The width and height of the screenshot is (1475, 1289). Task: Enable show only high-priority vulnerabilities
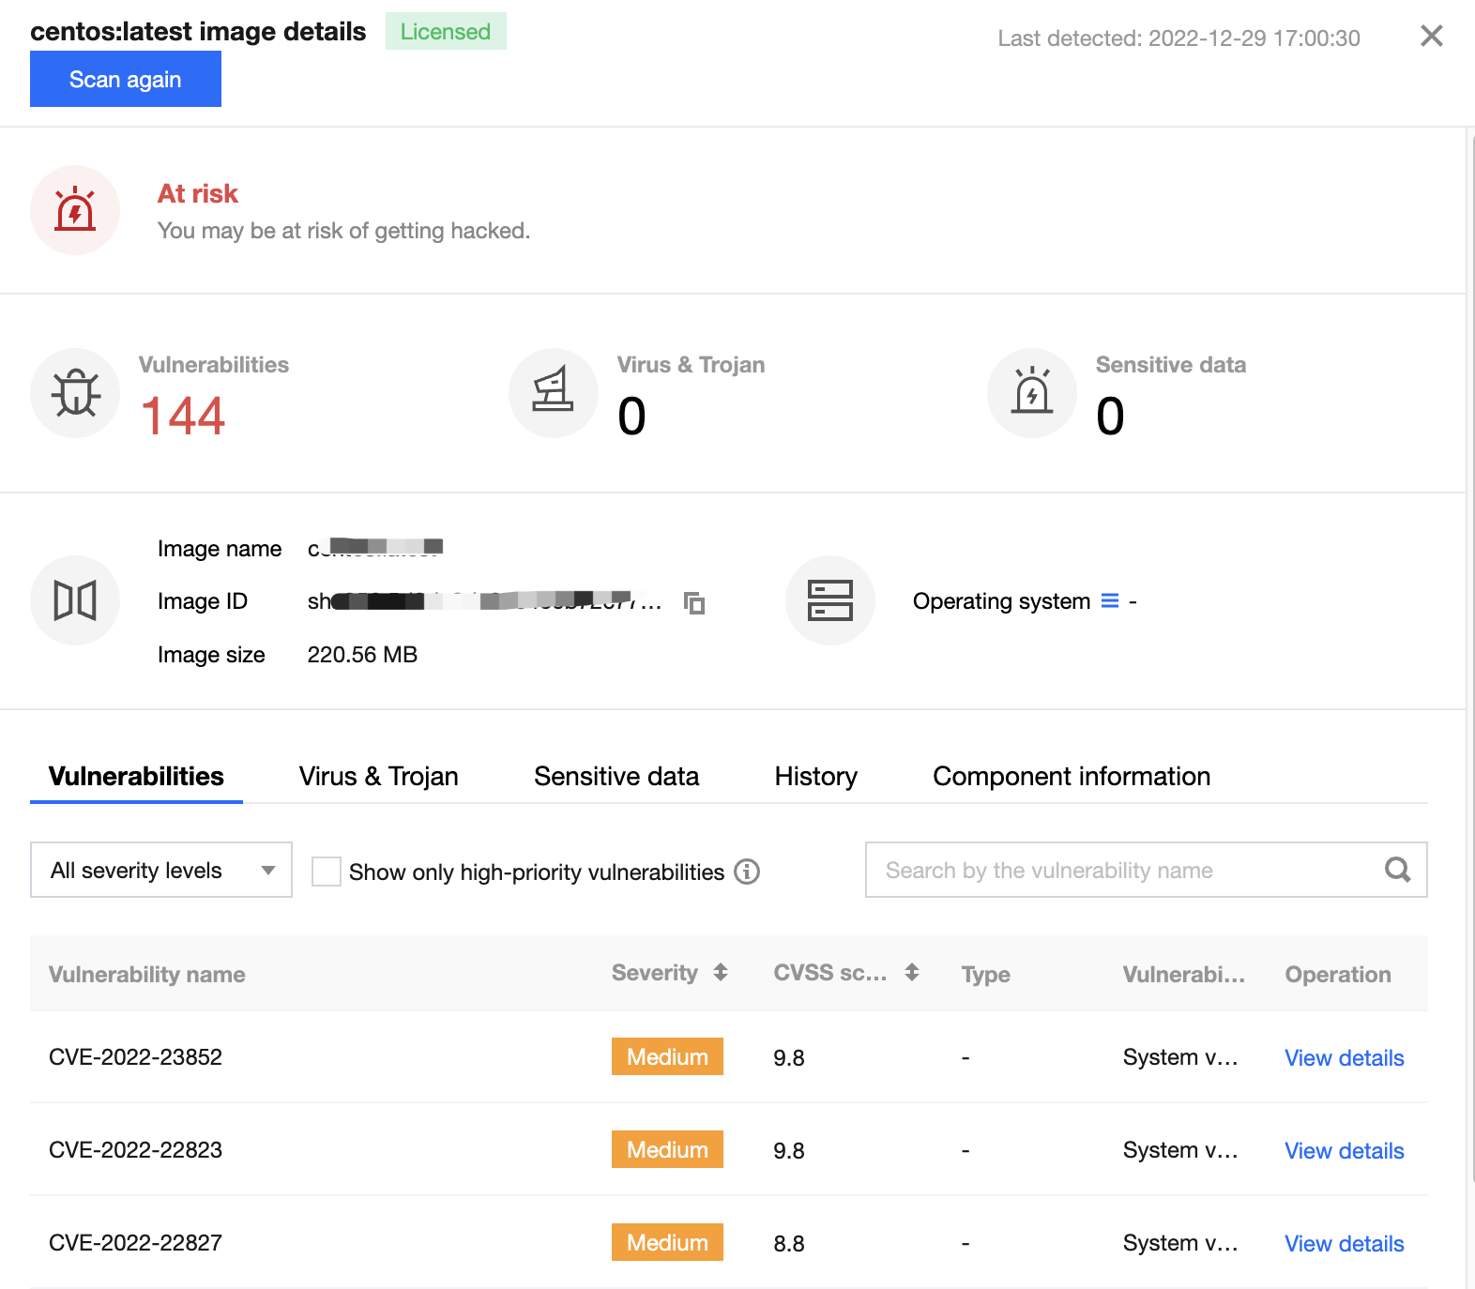(x=327, y=872)
